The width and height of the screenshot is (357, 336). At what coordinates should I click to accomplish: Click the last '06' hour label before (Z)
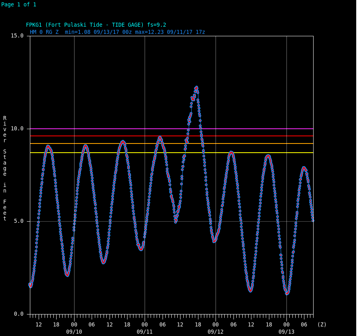tap(304, 324)
